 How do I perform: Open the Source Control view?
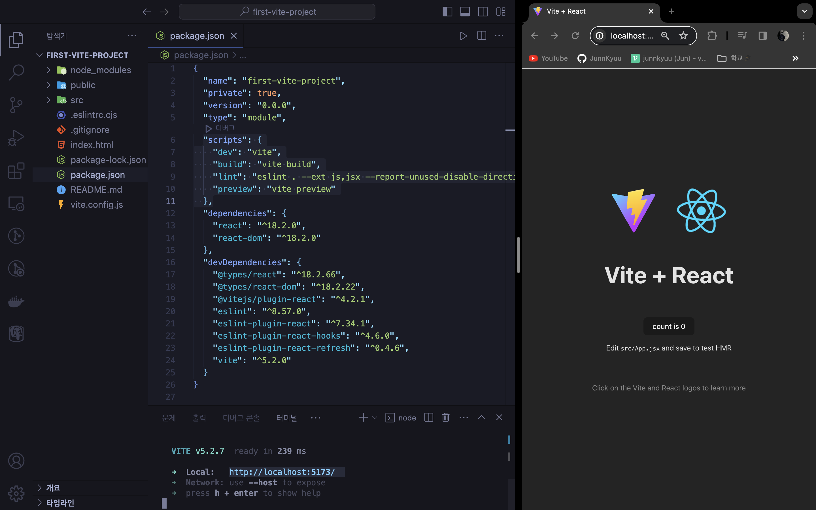click(x=16, y=105)
